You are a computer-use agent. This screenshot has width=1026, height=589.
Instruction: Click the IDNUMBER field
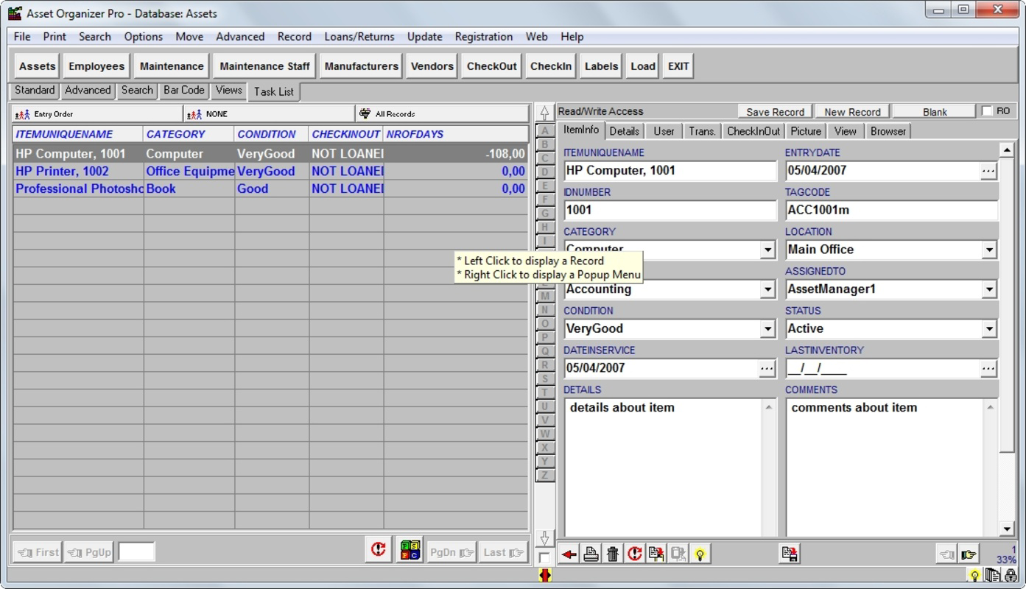tap(670, 211)
